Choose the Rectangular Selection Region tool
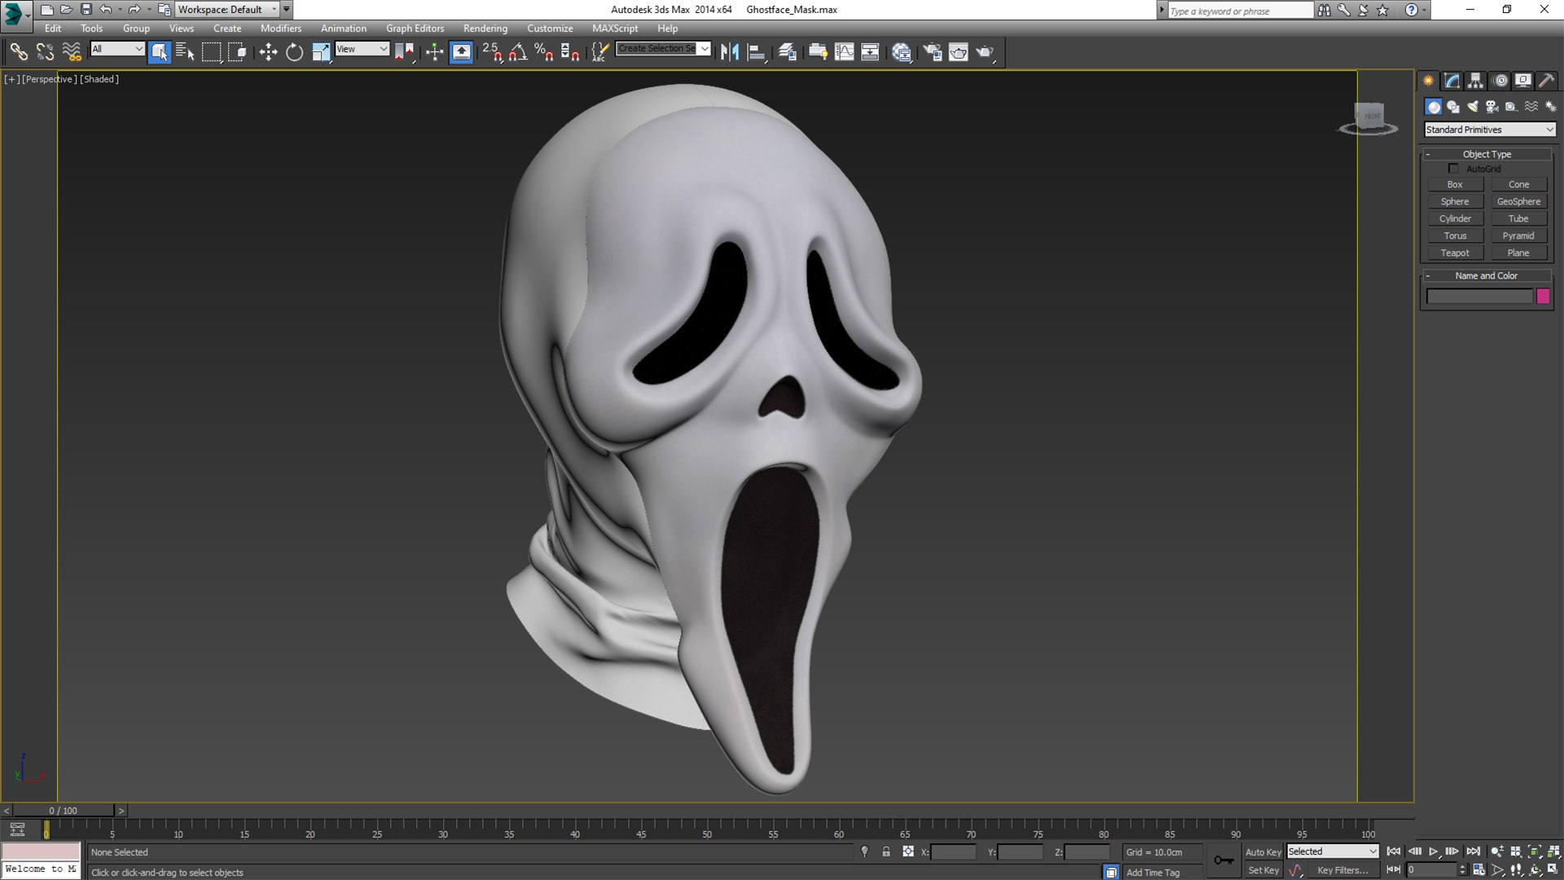 (x=211, y=52)
